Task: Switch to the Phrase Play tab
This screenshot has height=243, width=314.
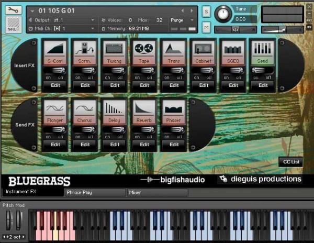Action: pos(95,193)
